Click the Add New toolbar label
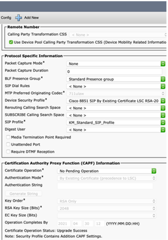 pyautogui.click(x=31, y=18)
